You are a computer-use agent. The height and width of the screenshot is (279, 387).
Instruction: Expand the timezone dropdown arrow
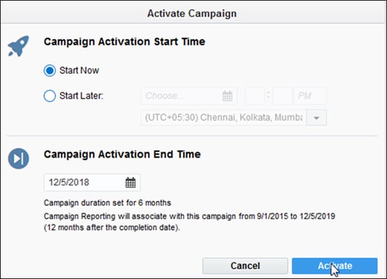[x=316, y=118]
